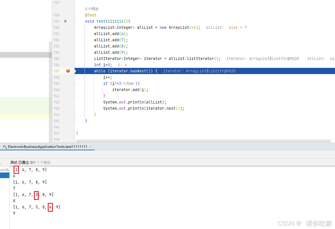Click the evaluated '= true' inline value
The image size is (335, 229).
point(128,83)
